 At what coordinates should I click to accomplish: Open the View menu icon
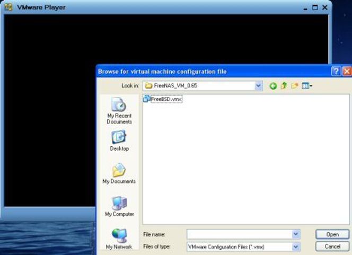point(307,86)
